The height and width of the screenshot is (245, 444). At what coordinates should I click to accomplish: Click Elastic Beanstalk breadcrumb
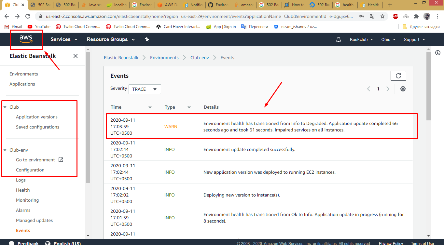coord(121,58)
